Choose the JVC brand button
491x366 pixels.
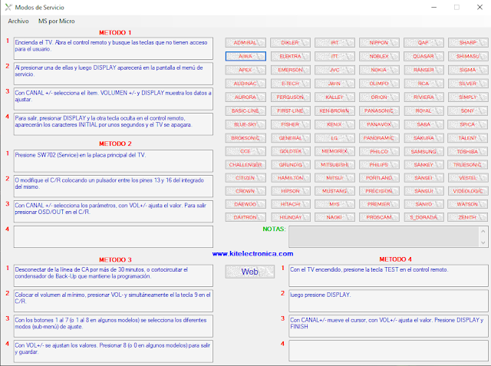[x=334, y=70]
